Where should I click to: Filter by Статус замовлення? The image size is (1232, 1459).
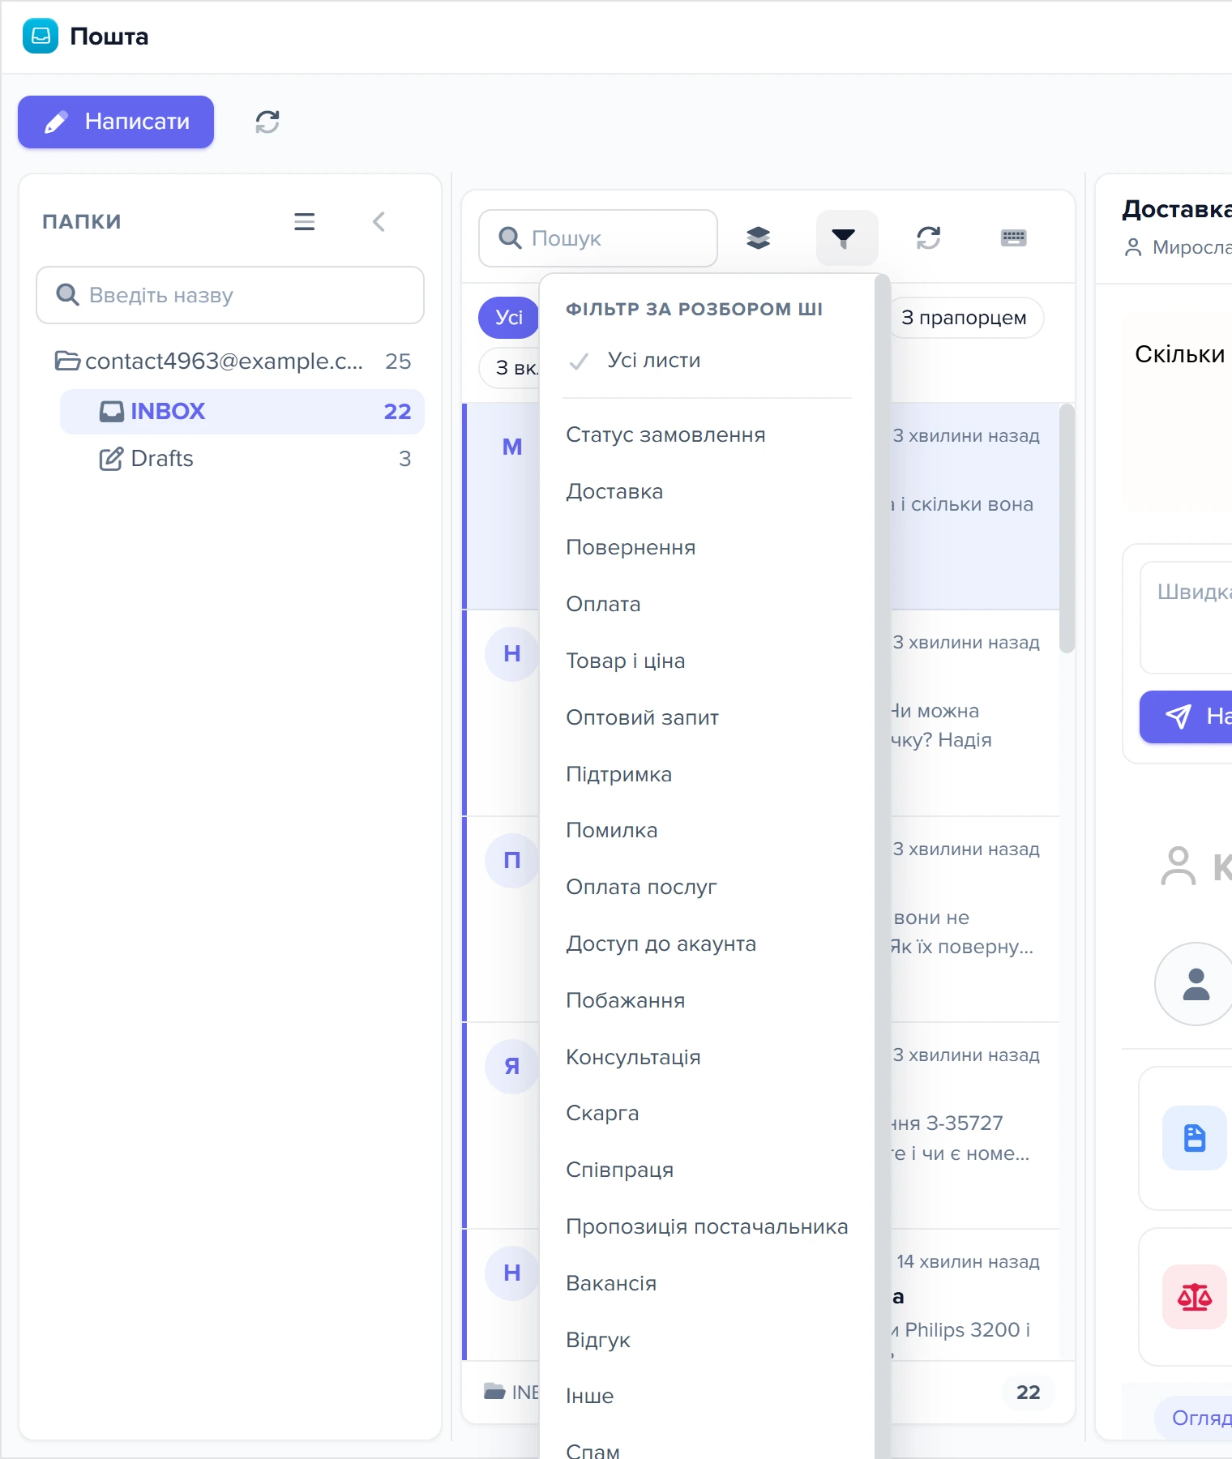pos(707,435)
